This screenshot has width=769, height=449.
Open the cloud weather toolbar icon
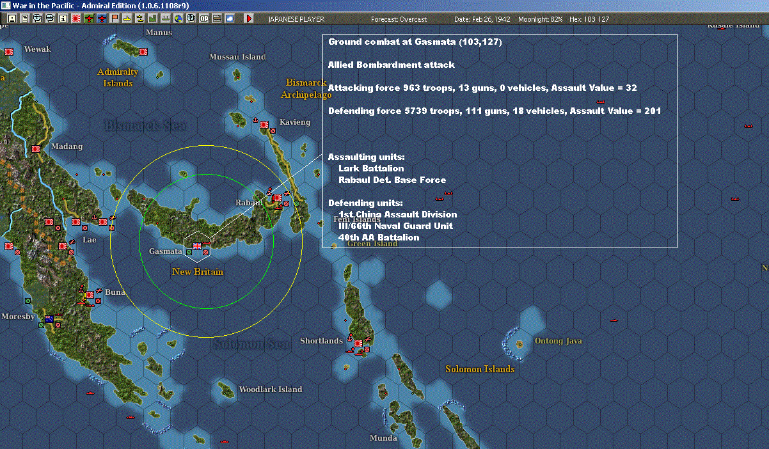coord(229,19)
